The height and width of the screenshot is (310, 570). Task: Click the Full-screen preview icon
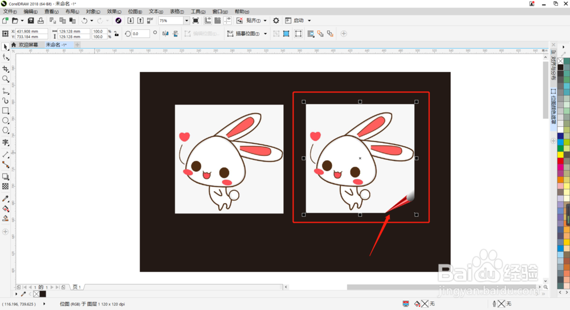(196, 21)
